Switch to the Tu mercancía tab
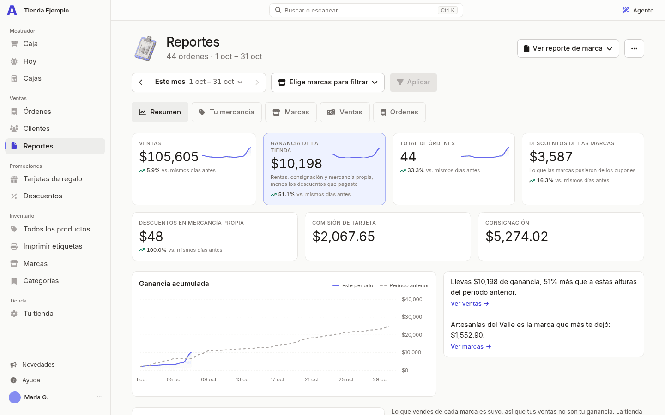The width and height of the screenshot is (665, 415). 227,112
